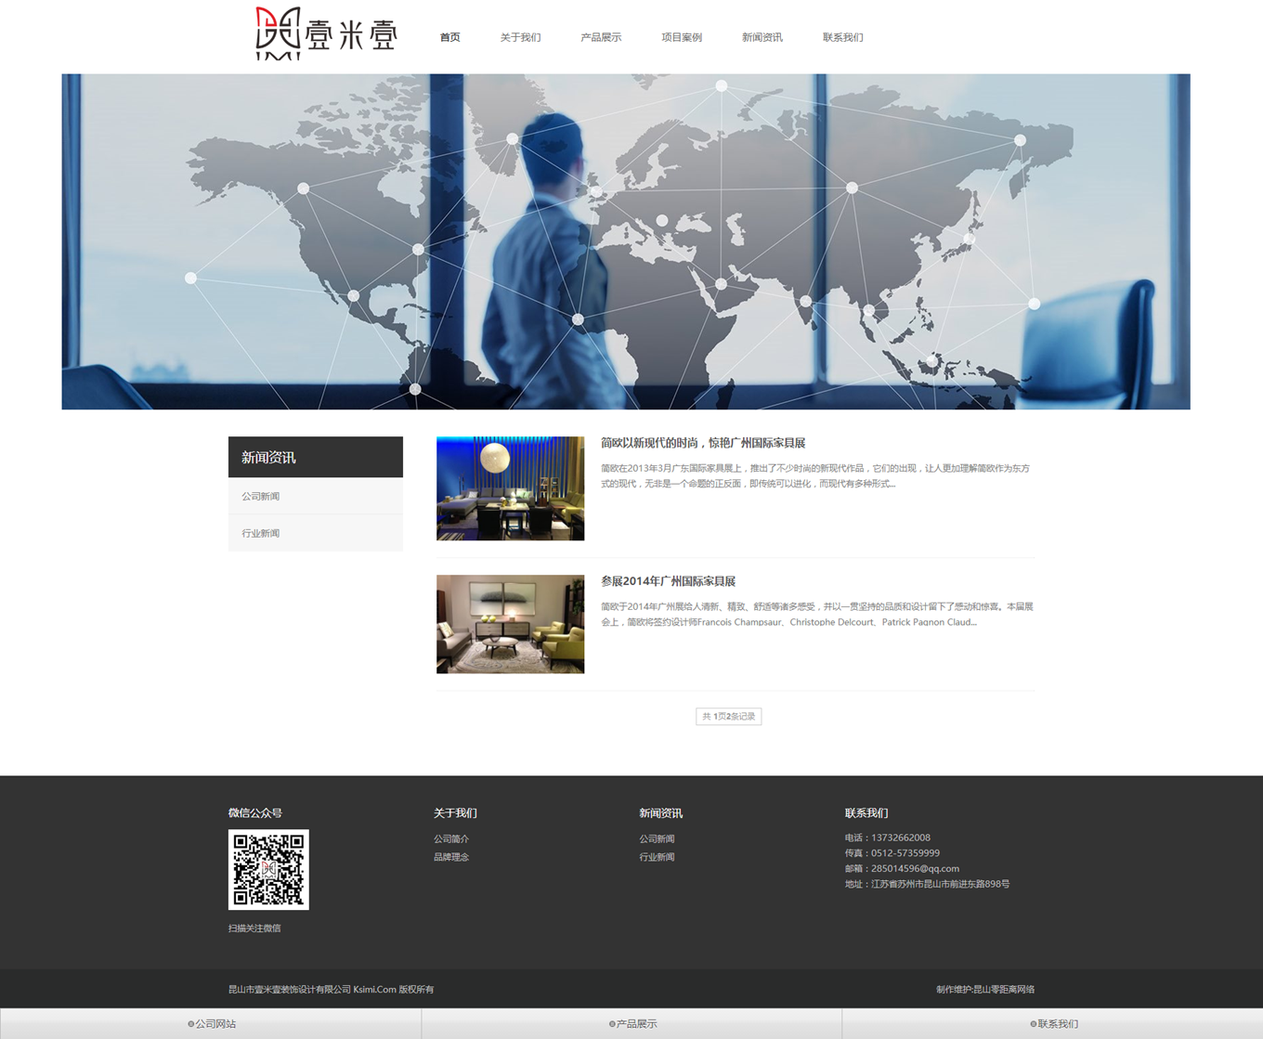Click 联系我们 in the bottom bar
This screenshot has width=1263, height=1039.
tap(1054, 1024)
